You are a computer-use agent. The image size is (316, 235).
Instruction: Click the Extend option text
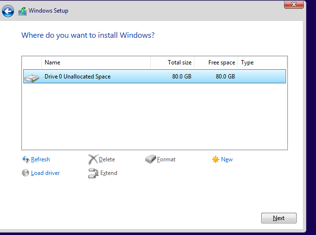pyautogui.click(x=109, y=173)
